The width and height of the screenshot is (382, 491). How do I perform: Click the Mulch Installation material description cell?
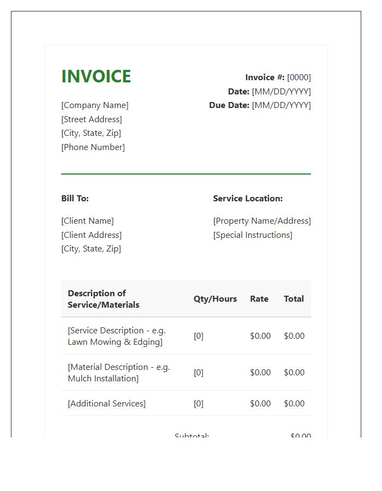pyautogui.click(x=118, y=373)
